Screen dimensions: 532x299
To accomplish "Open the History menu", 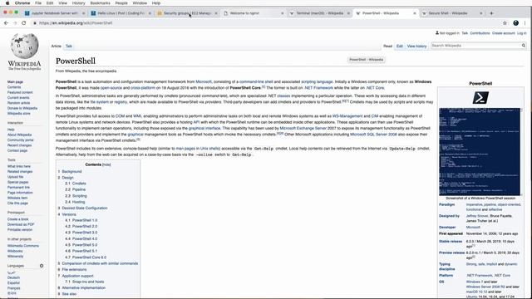I will pos(78,3).
